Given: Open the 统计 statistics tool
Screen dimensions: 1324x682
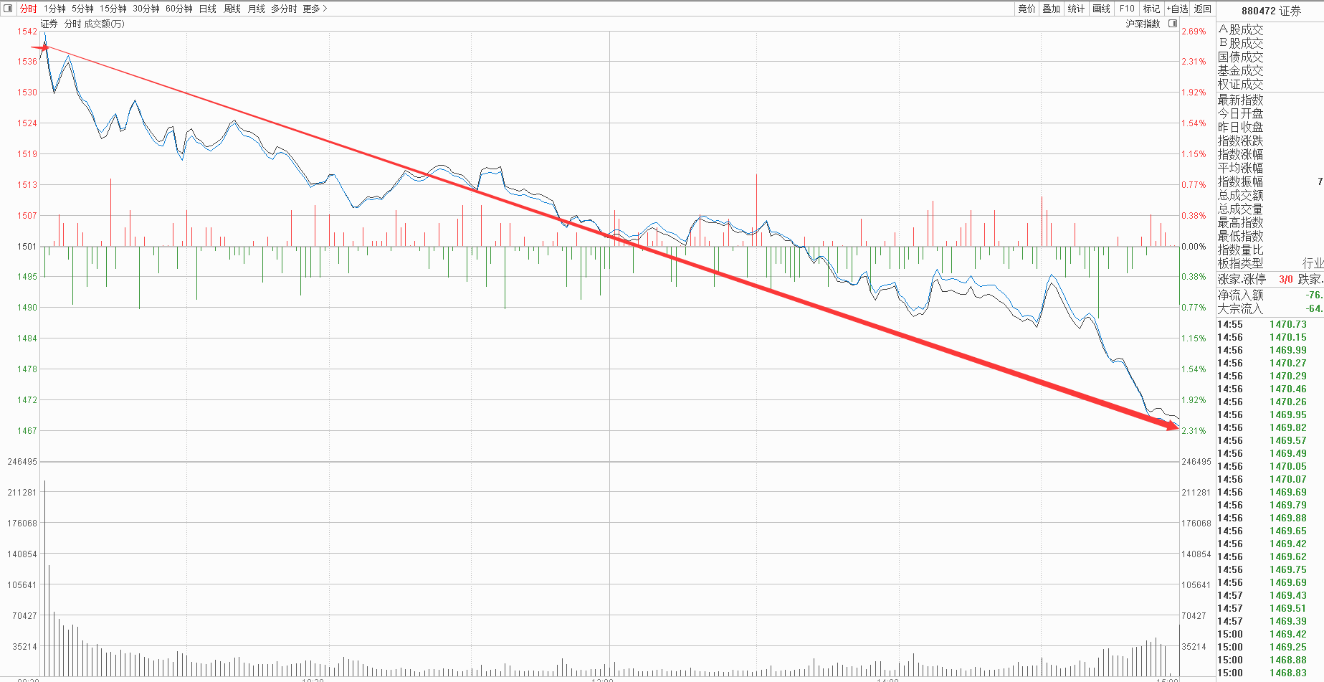Looking at the screenshot, I should (x=1076, y=9).
